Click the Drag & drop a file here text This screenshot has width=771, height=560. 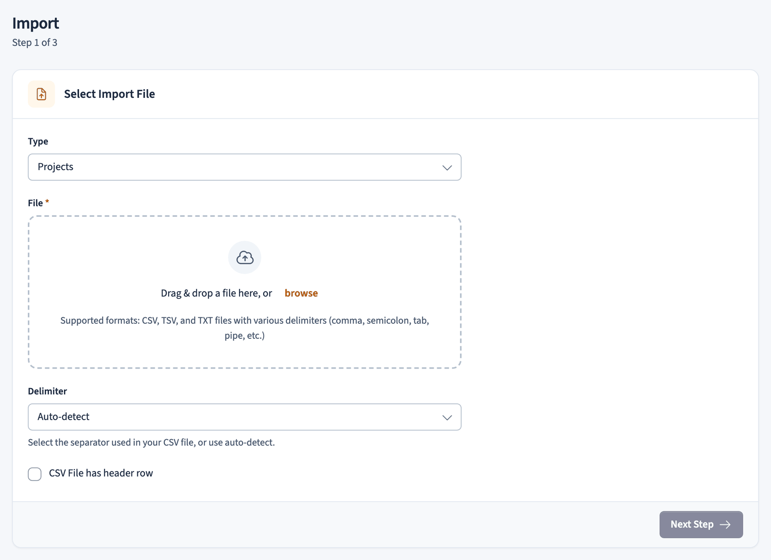click(x=216, y=293)
